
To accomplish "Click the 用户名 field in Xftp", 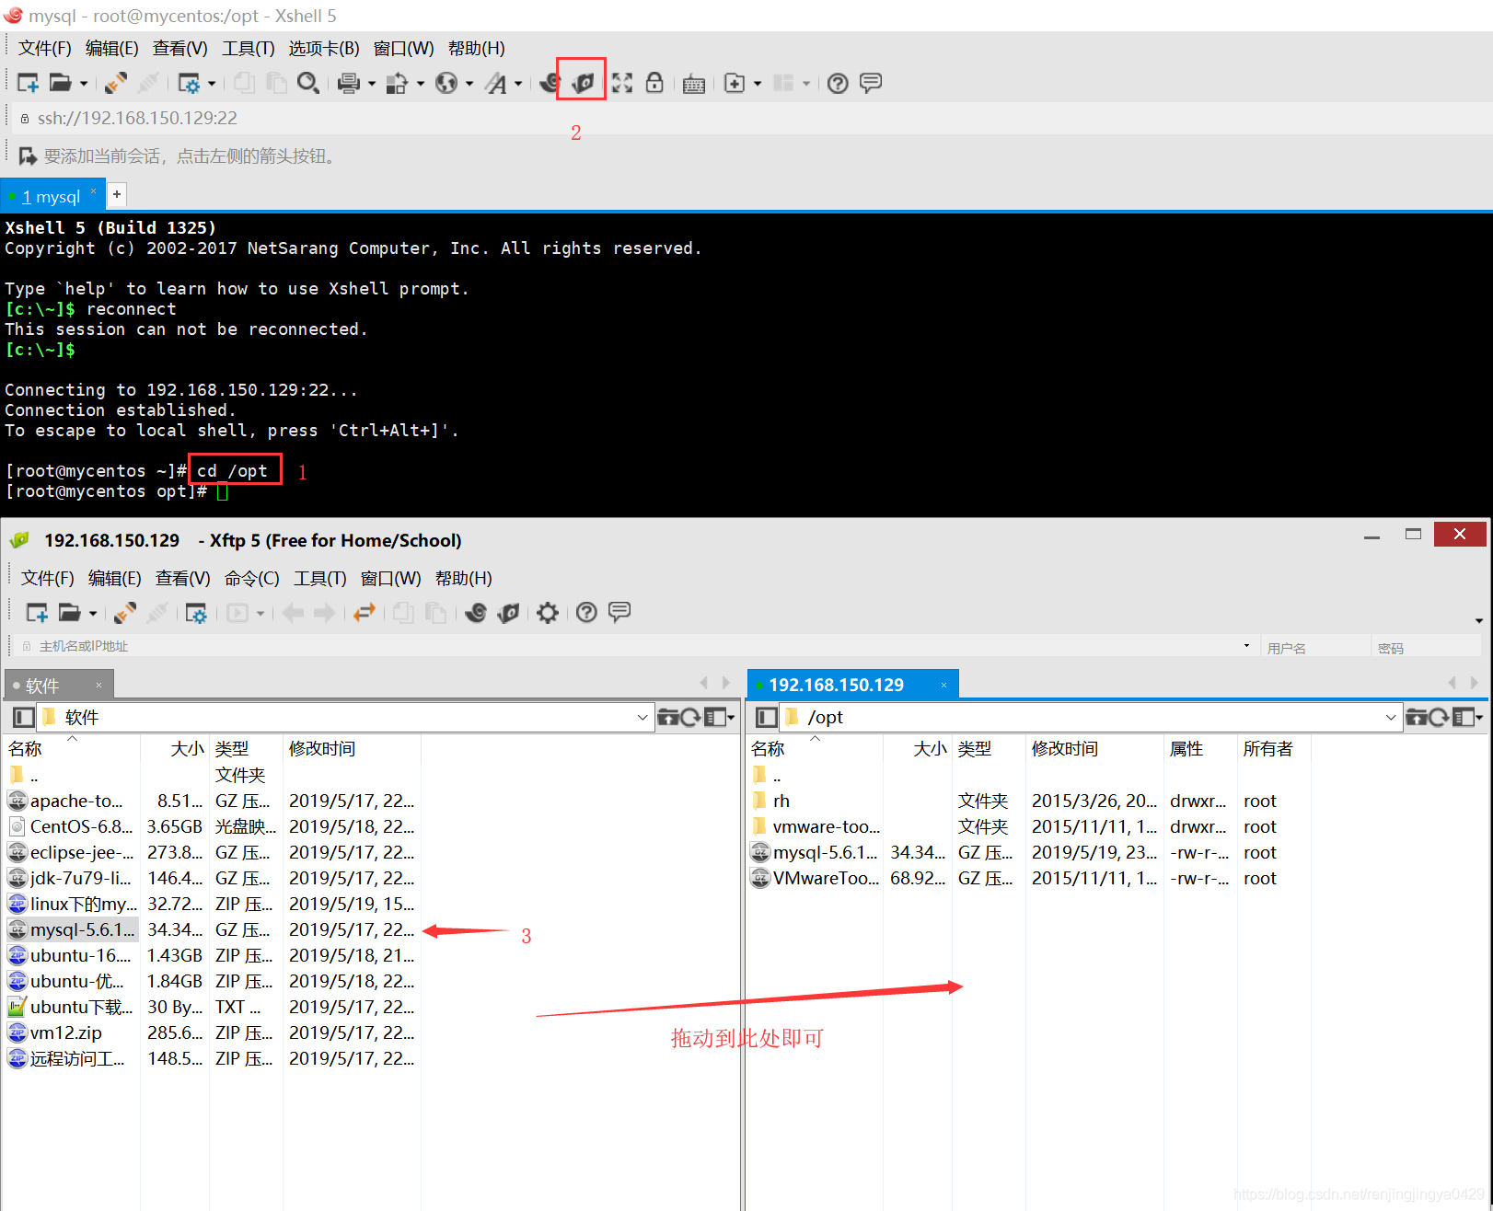I will coord(1314,647).
